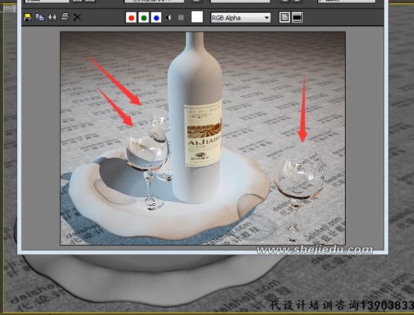Click the Toggle UI Overlays icon

285,17
